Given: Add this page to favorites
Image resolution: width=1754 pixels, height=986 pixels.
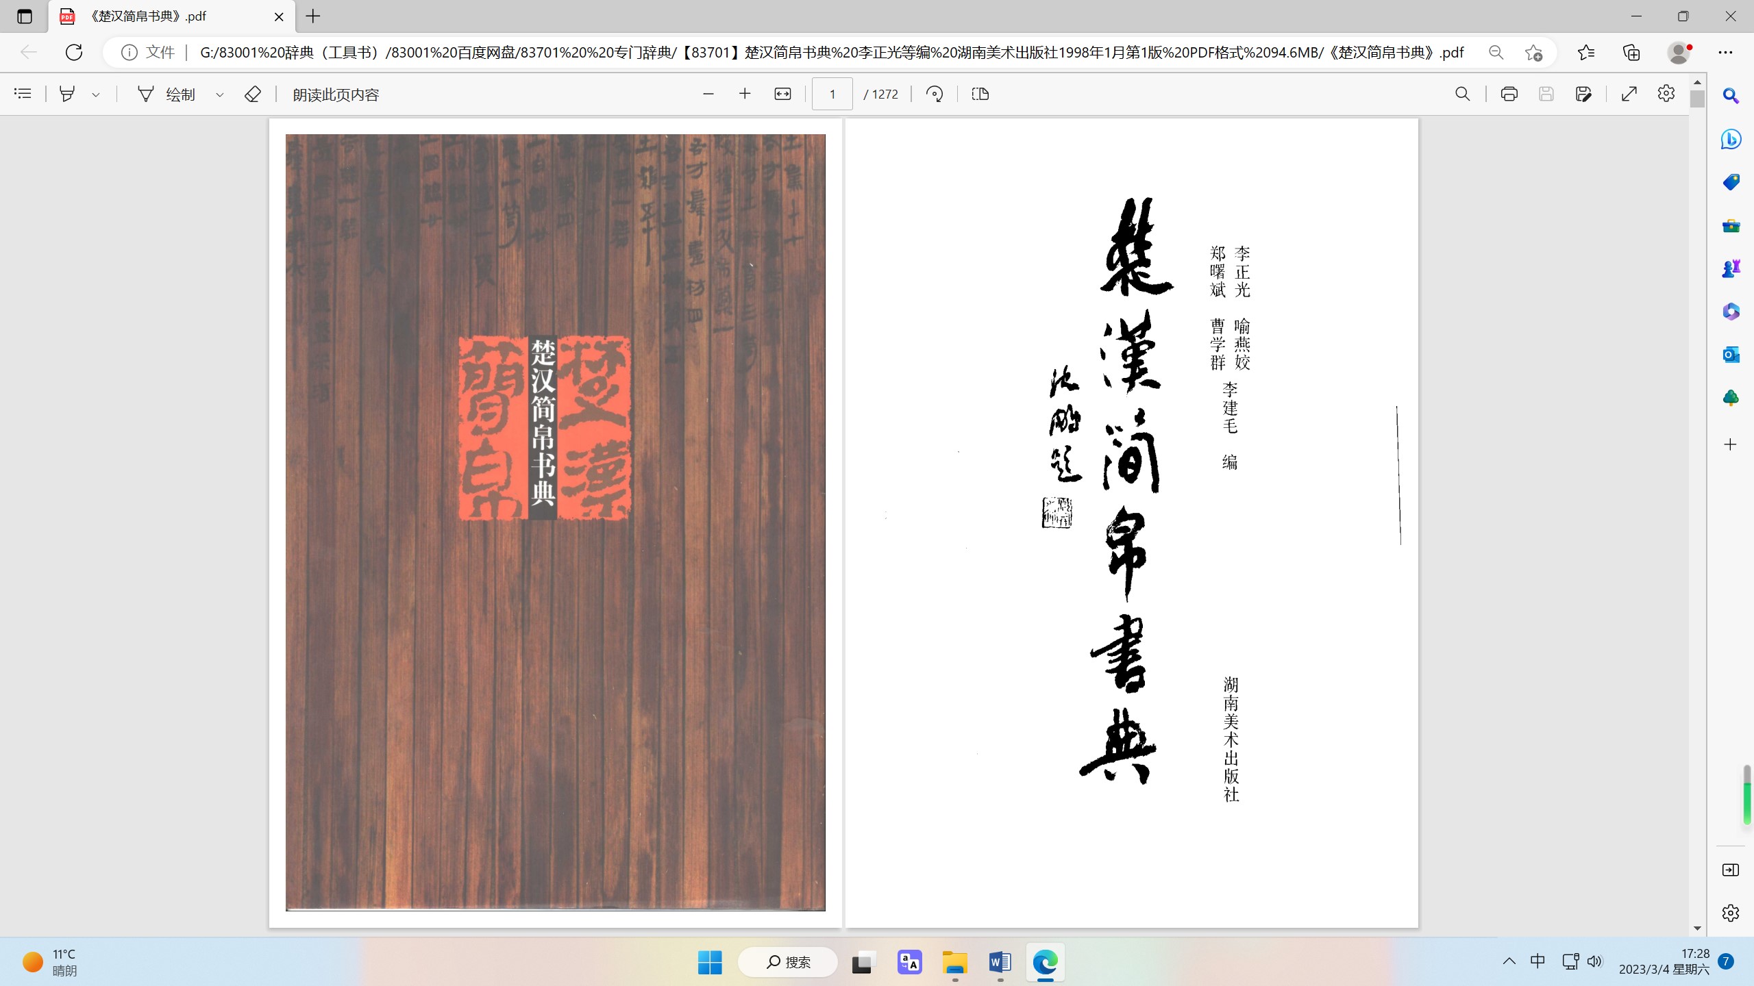Looking at the screenshot, I should 1533,53.
